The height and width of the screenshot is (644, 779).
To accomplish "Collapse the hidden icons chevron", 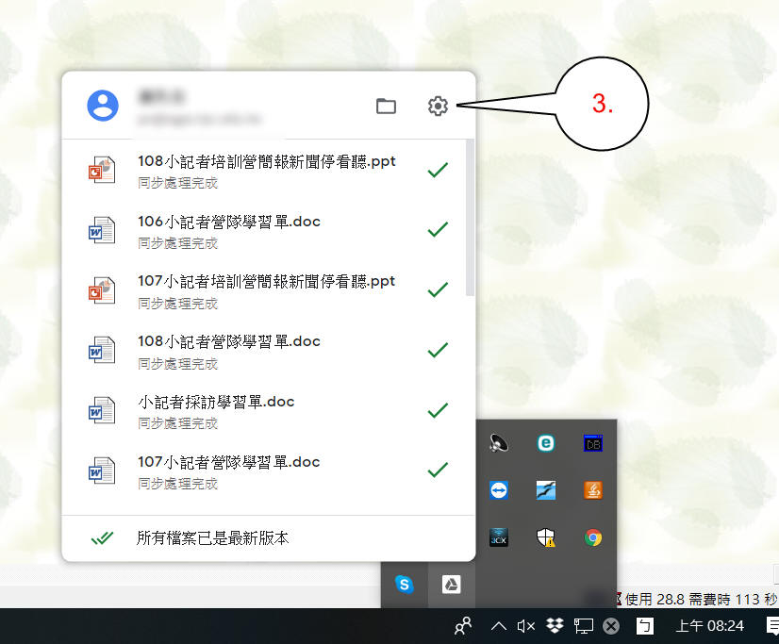I will (x=499, y=626).
